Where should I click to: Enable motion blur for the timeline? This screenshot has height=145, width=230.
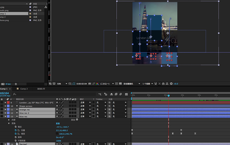[120, 94]
